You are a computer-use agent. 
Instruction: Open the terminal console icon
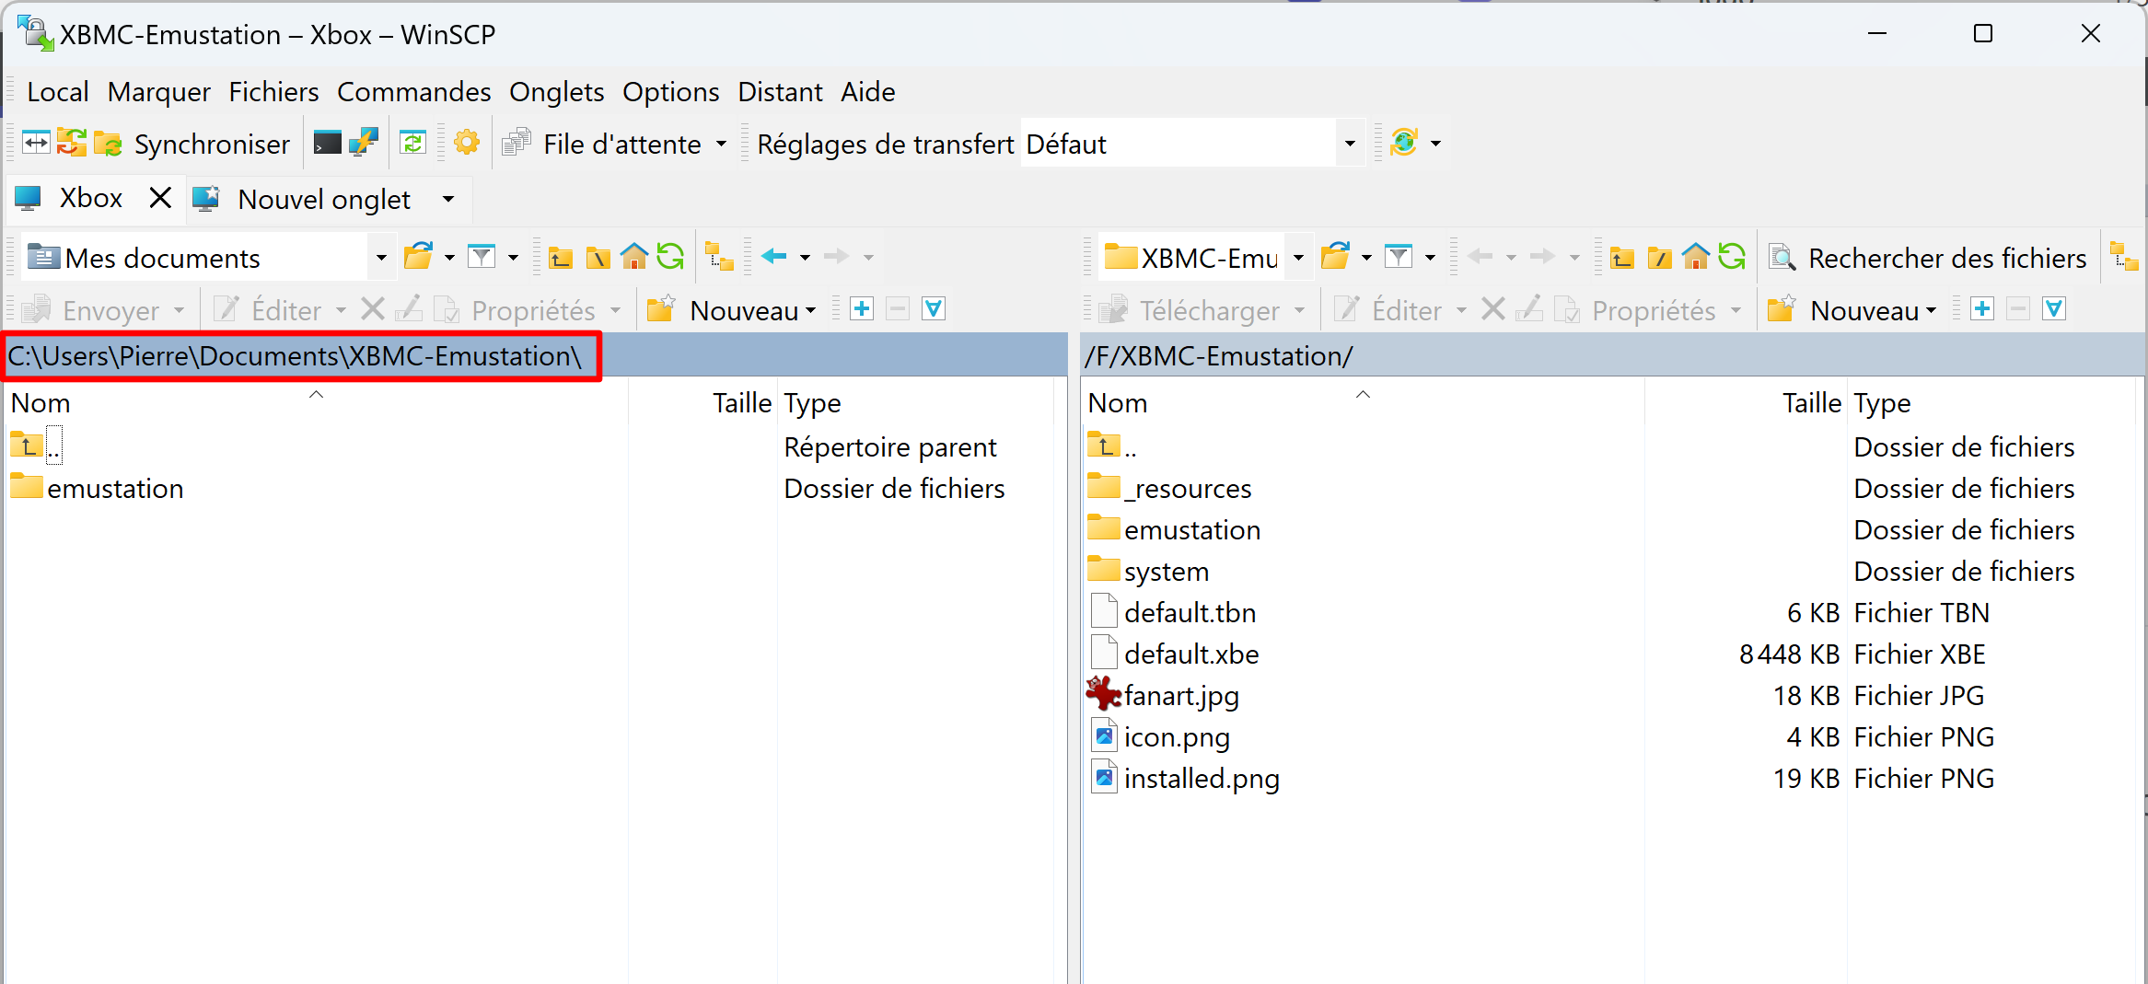coord(328,143)
